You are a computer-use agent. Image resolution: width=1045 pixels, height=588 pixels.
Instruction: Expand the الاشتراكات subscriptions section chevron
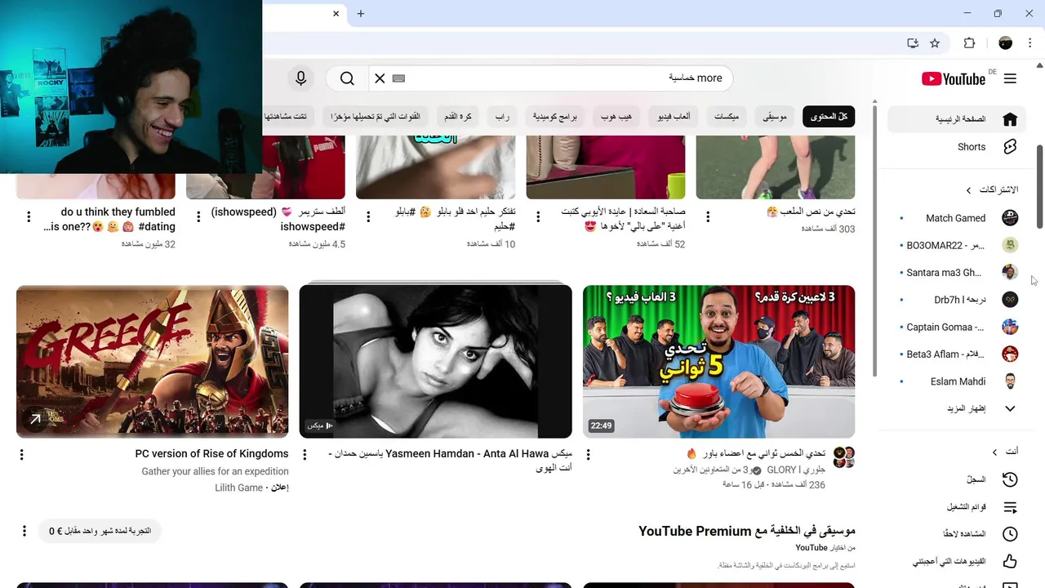pyautogui.click(x=969, y=190)
